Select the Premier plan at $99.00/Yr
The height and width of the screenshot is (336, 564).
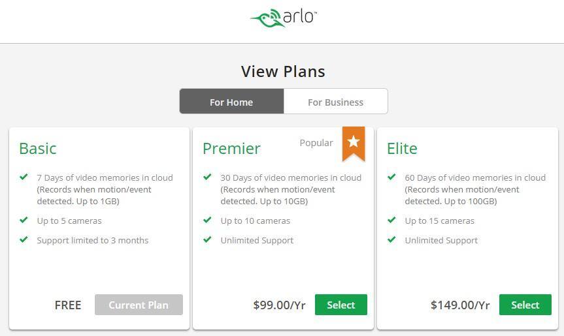[340, 305]
